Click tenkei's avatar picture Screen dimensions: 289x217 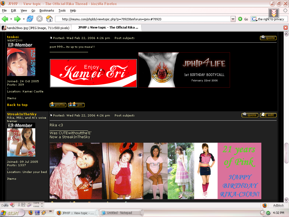[21, 62]
